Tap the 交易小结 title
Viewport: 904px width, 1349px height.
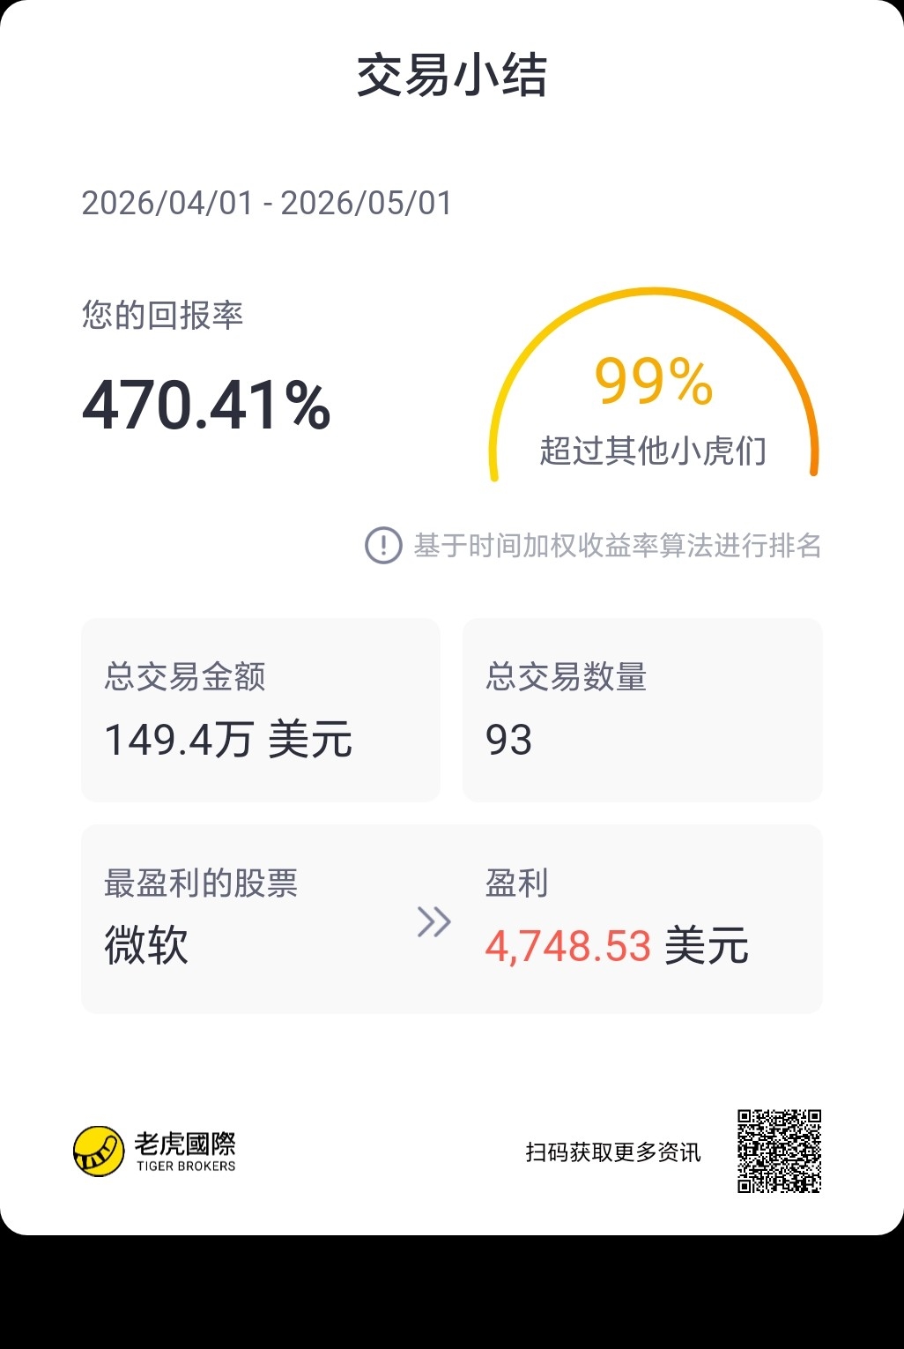click(x=452, y=75)
